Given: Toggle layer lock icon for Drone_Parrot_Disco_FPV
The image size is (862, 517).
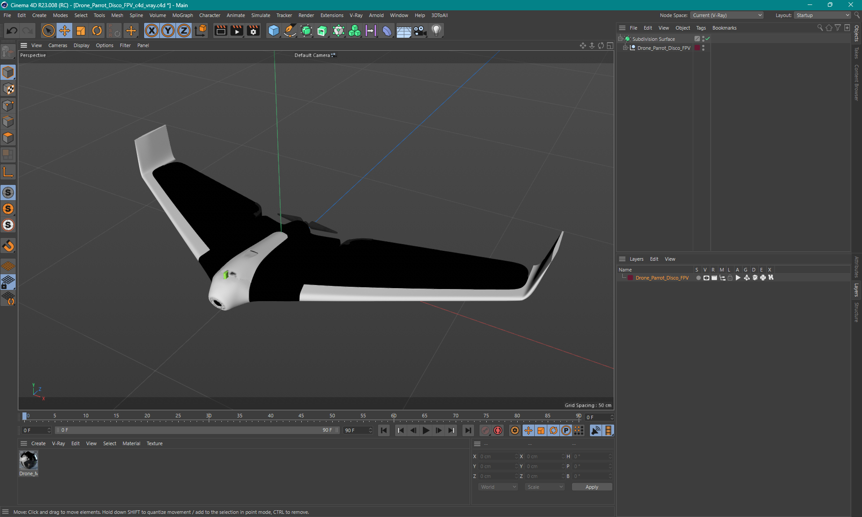Looking at the screenshot, I should [730, 278].
